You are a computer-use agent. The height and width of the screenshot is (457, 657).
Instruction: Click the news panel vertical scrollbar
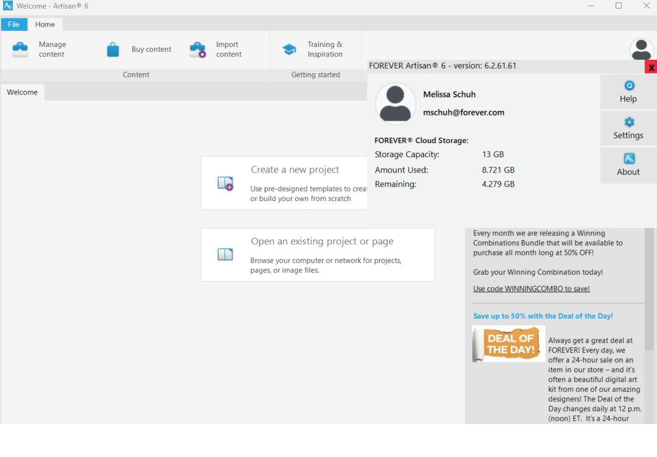tap(649, 288)
